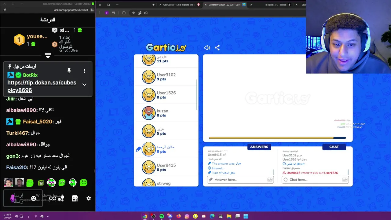Viewport: 391px width, 220px height.
Task: Open the Windows Start menu
Action: click(246, 216)
